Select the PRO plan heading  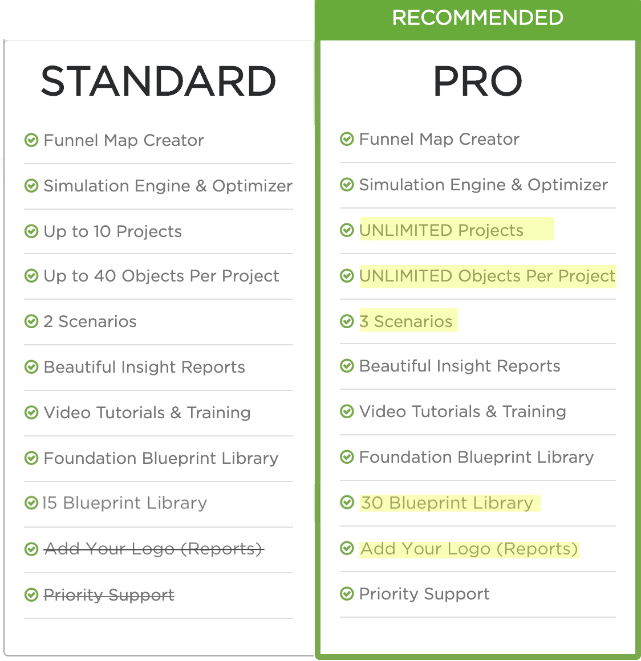(x=478, y=81)
